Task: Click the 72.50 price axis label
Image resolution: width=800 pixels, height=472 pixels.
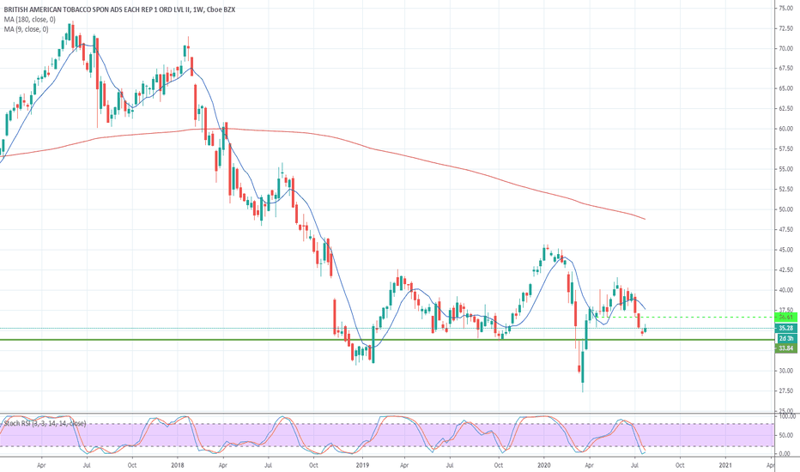Action: click(x=785, y=28)
